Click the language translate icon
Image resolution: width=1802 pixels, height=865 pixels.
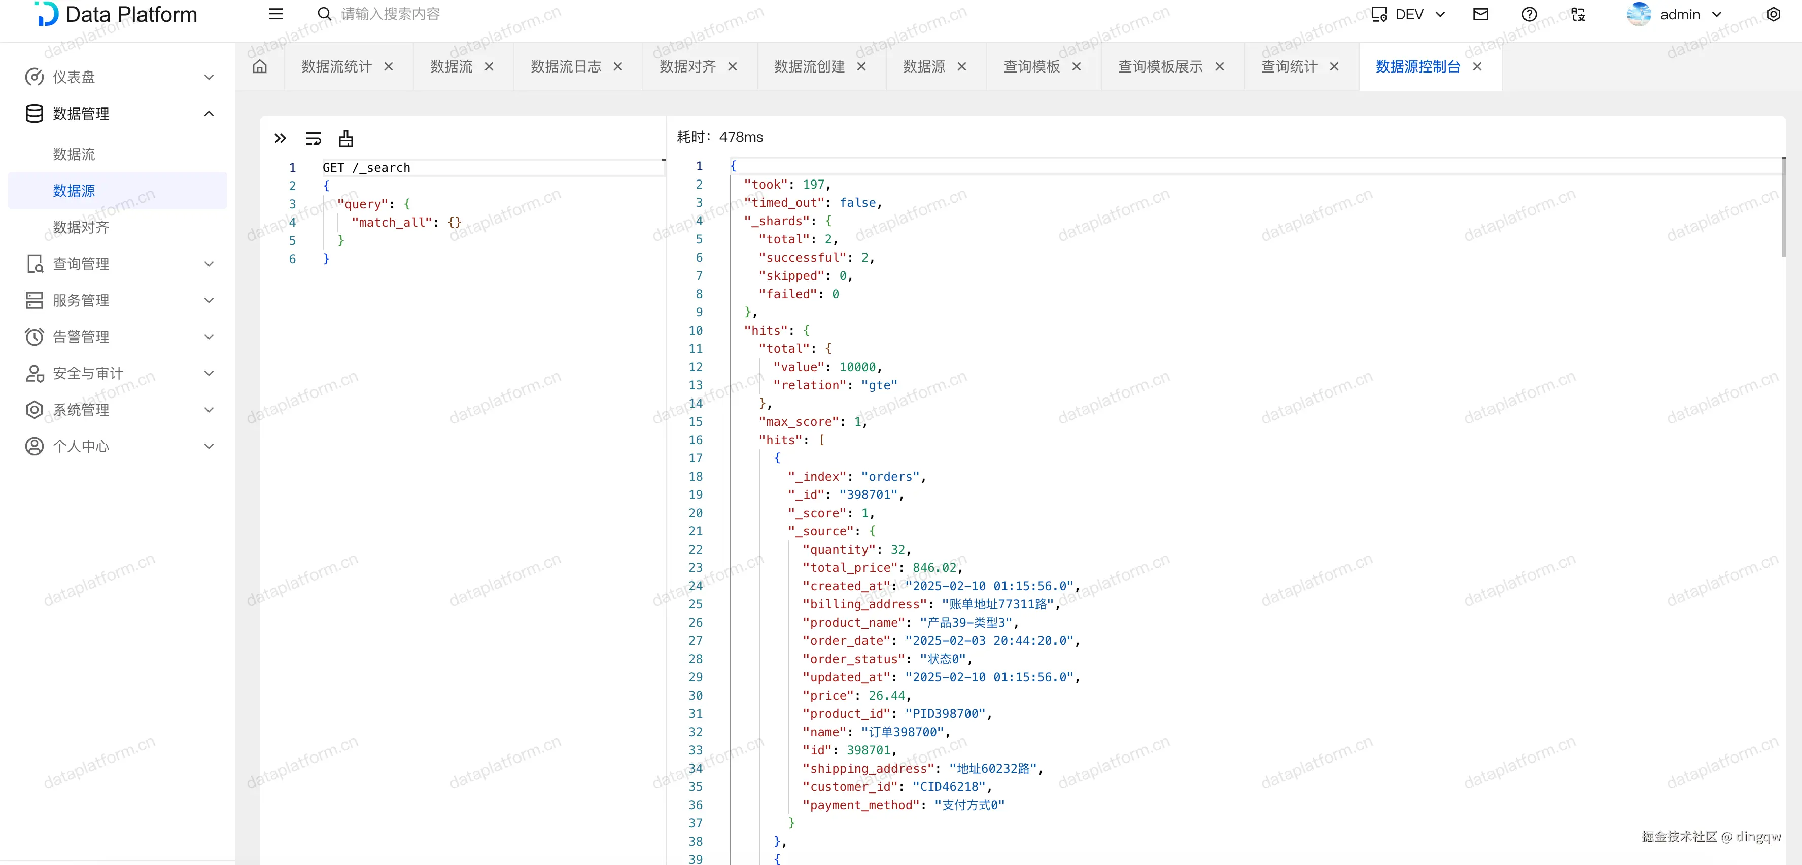[x=1578, y=14]
